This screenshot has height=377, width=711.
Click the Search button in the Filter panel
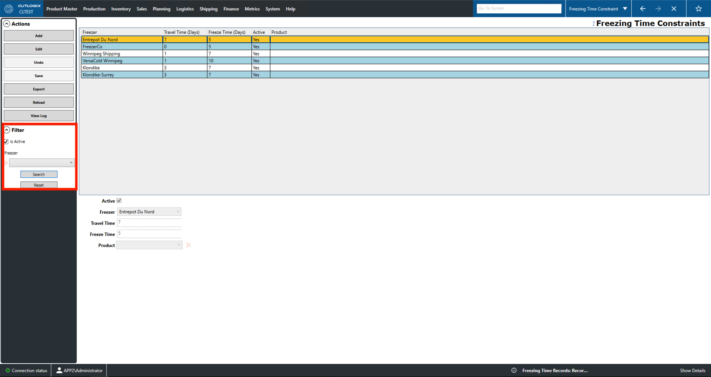[x=39, y=174]
